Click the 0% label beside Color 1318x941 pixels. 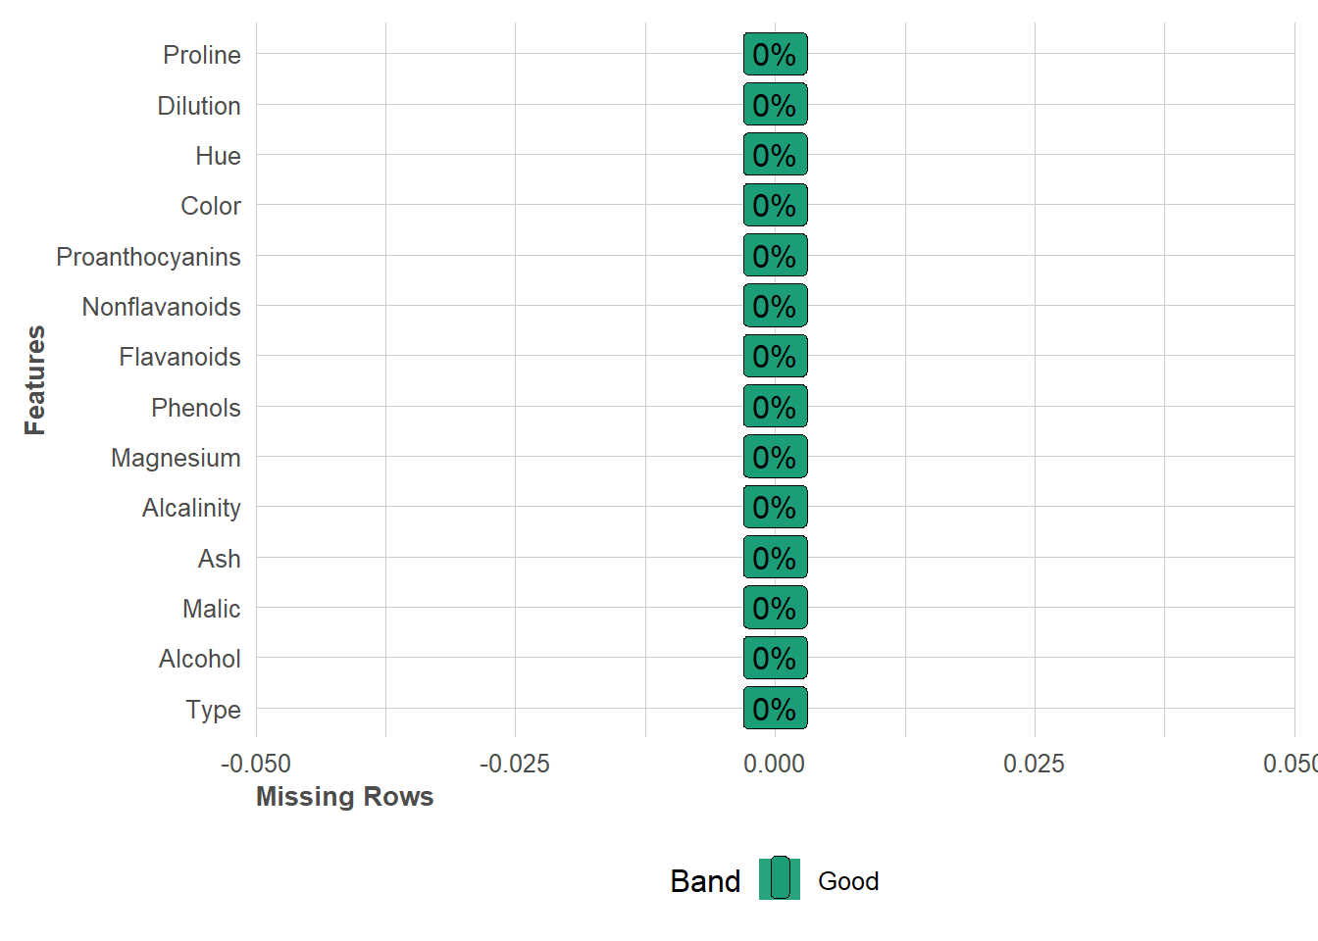775,205
